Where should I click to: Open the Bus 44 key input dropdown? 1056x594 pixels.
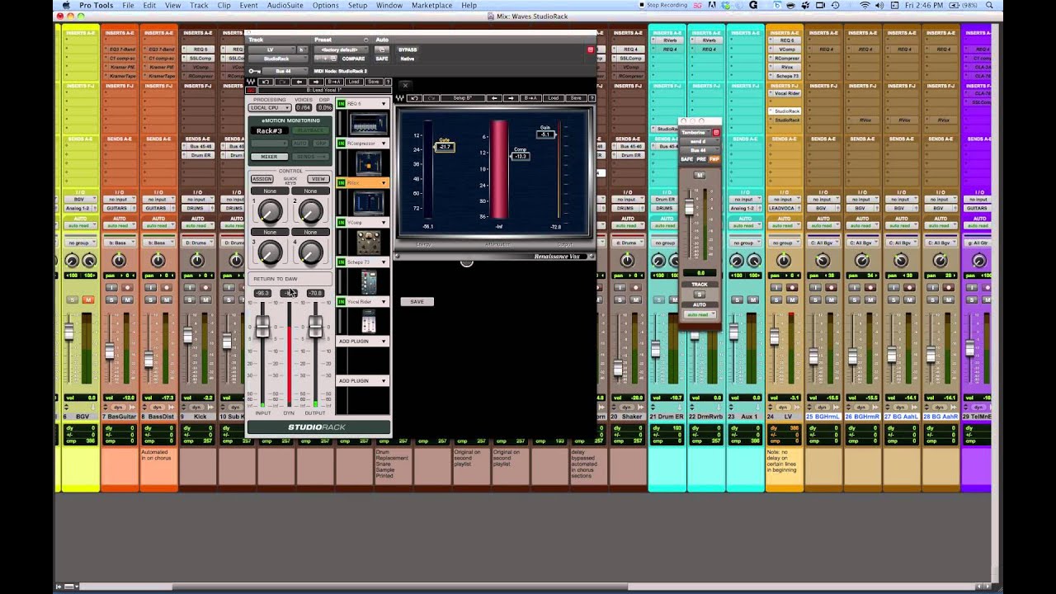285,71
